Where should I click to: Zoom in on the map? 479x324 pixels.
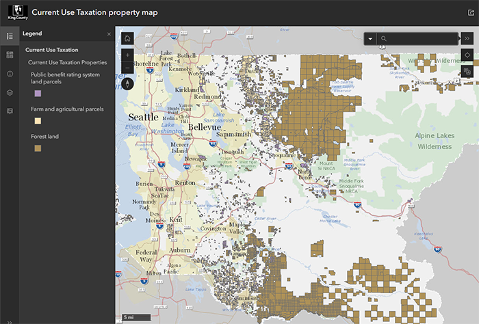127,55
